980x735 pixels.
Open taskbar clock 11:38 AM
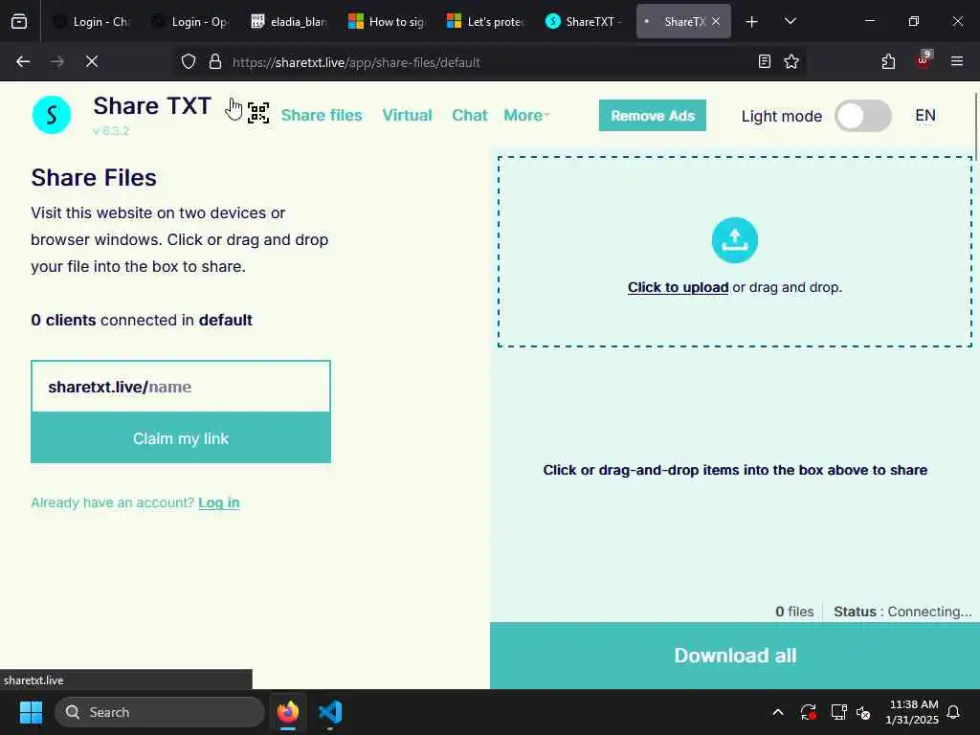[x=912, y=712]
